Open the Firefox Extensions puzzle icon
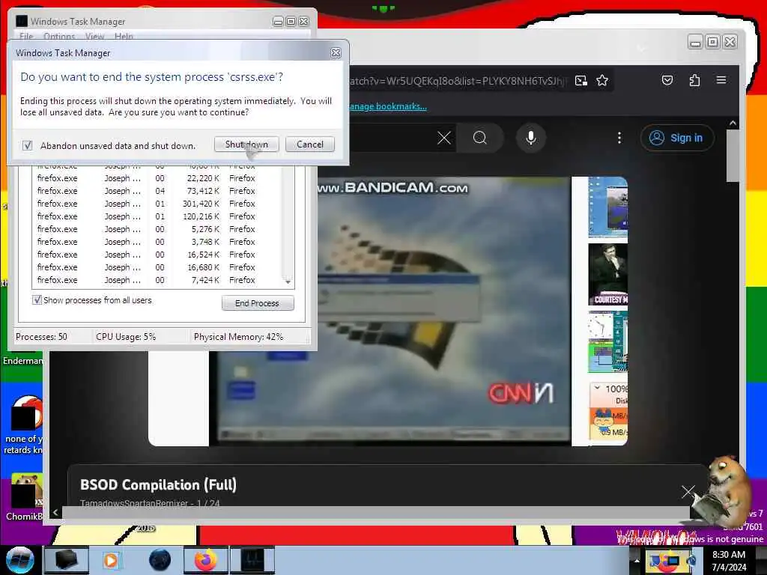The width and height of the screenshot is (767, 575). [694, 80]
